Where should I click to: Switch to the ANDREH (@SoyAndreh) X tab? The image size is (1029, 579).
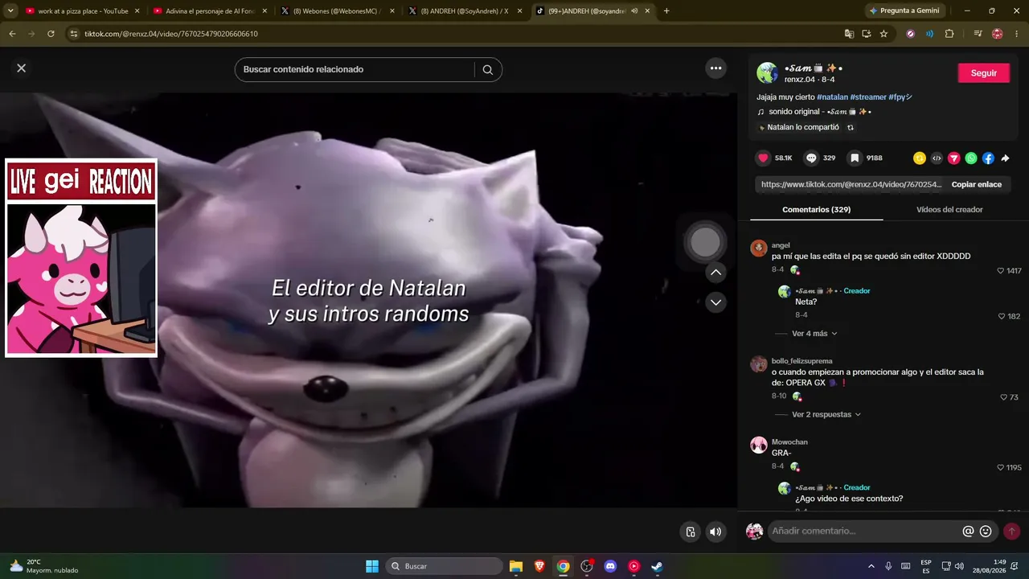(x=465, y=11)
